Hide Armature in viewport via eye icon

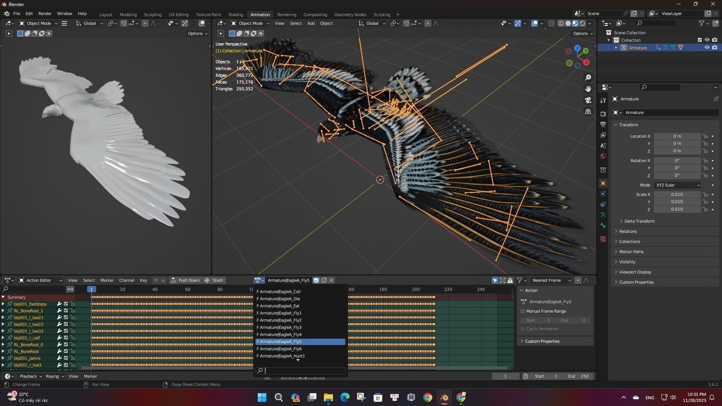(x=707, y=48)
